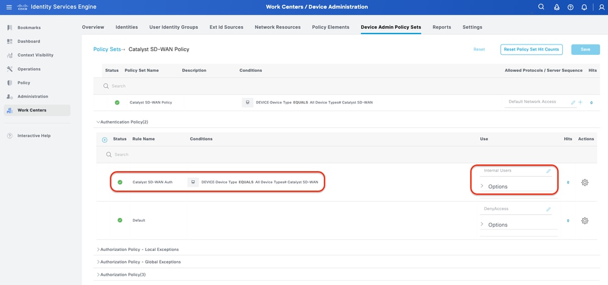Click Catalyst SD-WAN Auth rule name
Screen dimensions: 608x285
coord(152,182)
